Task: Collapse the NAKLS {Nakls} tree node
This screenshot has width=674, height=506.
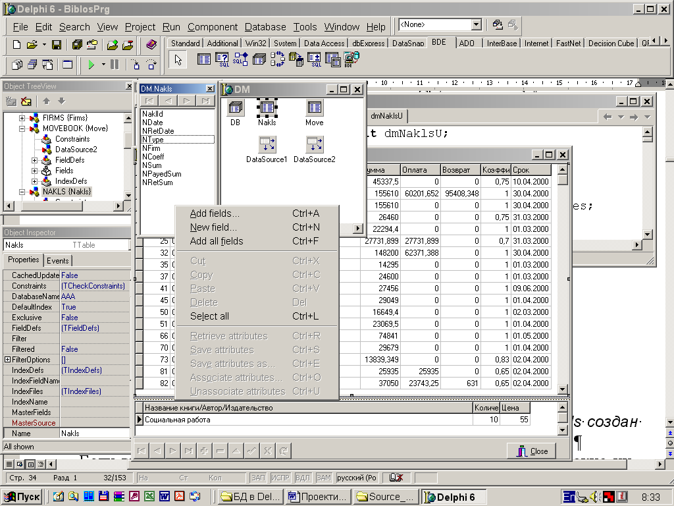Action: (x=22, y=192)
